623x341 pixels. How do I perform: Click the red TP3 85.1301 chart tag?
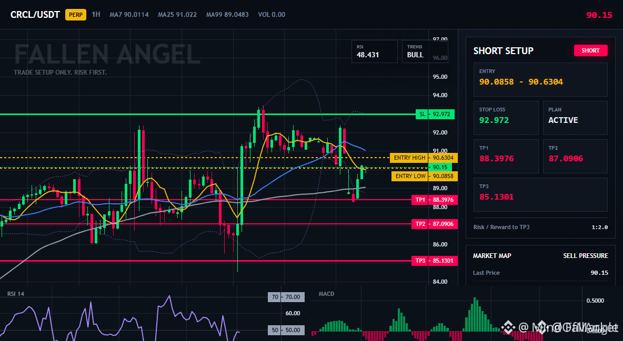coord(435,261)
